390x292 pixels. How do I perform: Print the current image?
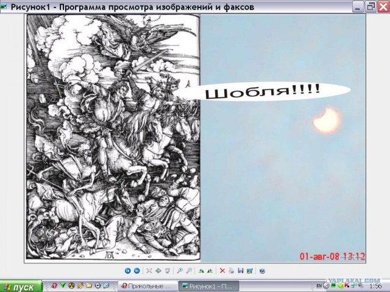point(232,271)
